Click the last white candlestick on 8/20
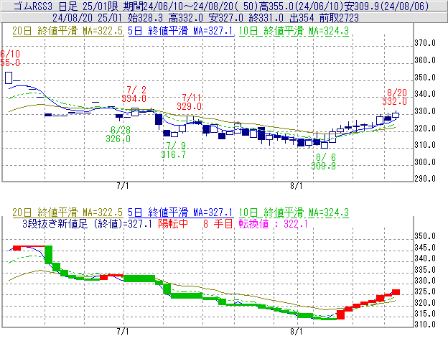448x341 pixels. tap(396, 115)
